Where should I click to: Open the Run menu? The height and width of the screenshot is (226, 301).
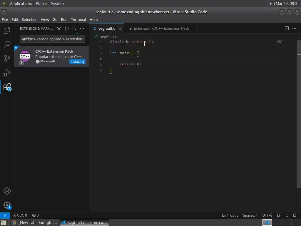[x=64, y=20]
